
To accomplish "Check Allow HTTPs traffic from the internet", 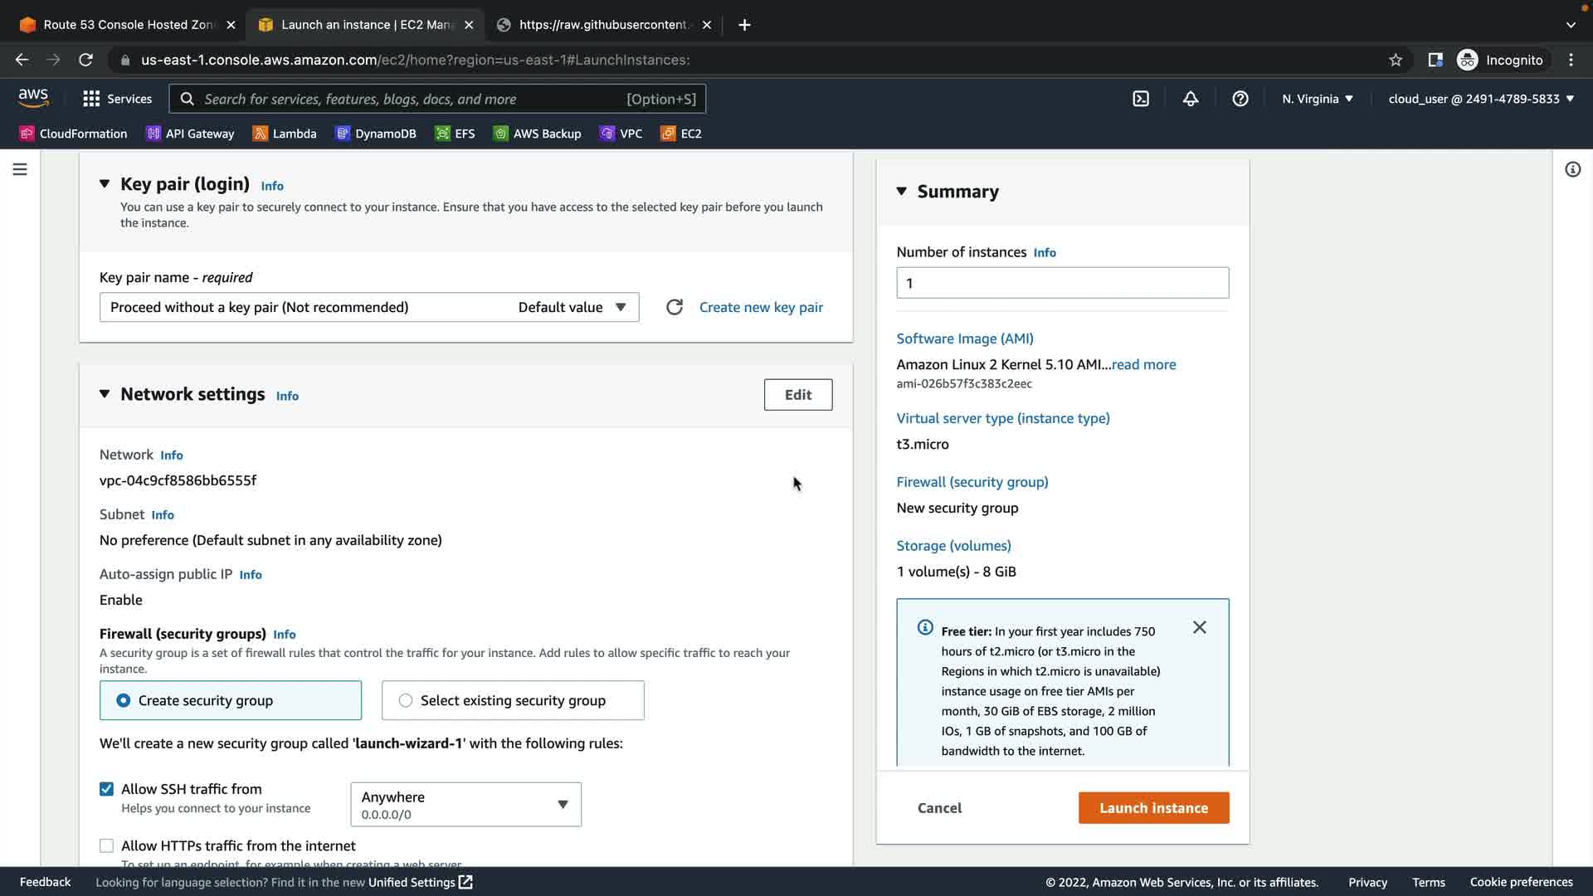I will click(x=106, y=845).
